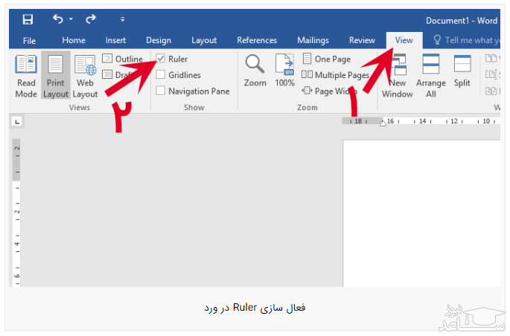Uncheck the Ruler checkbox

pyautogui.click(x=161, y=59)
